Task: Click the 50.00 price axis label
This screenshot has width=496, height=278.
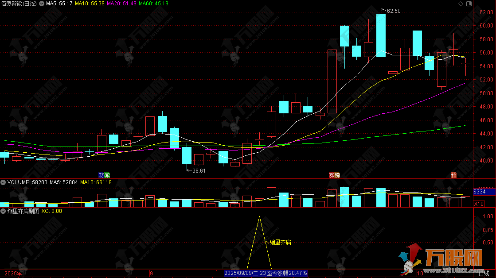Action: 487,93
